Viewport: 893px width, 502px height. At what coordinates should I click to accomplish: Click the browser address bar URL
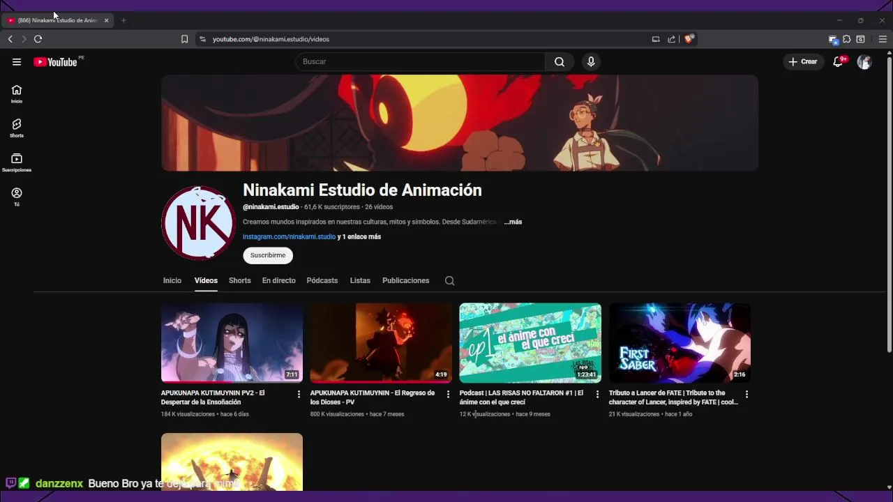coord(271,39)
